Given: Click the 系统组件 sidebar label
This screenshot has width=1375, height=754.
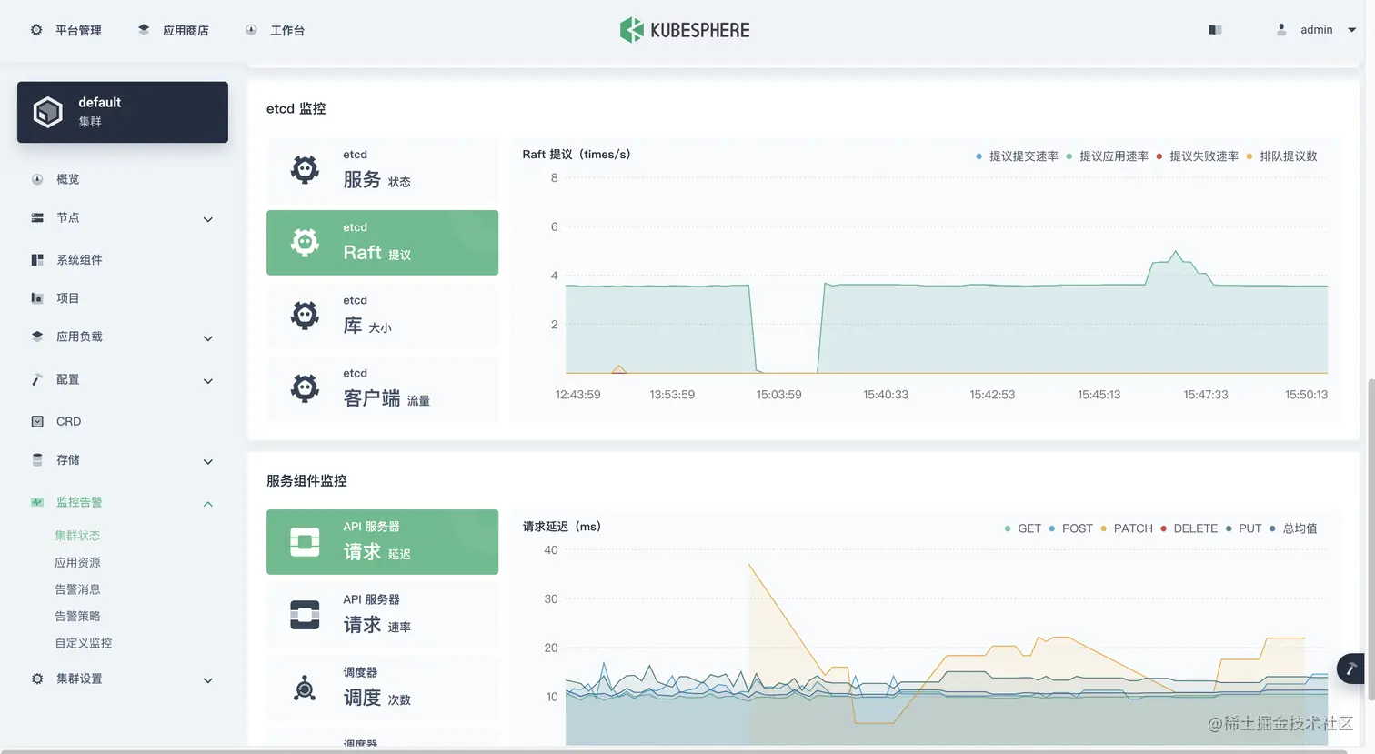Looking at the screenshot, I should click(x=79, y=260).
